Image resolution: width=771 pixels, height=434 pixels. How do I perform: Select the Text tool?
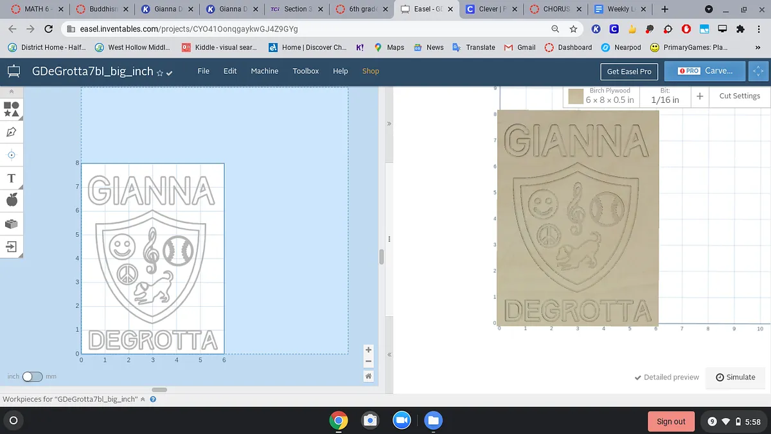coord(11,178)
